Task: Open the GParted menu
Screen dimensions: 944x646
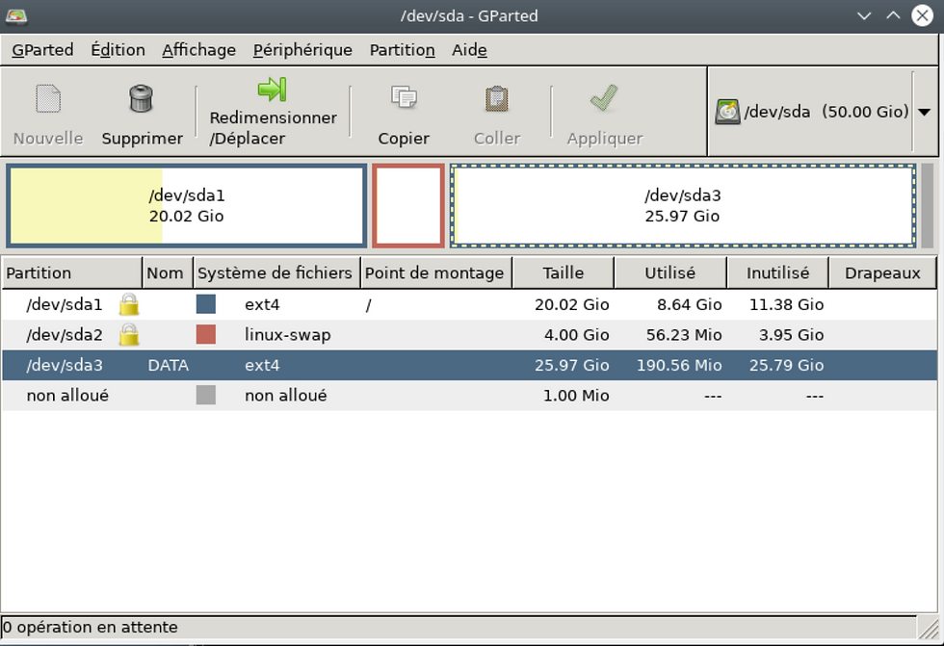Action: tap(42, 50)
